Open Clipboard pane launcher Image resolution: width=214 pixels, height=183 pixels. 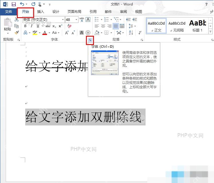(x=19, y=40)
